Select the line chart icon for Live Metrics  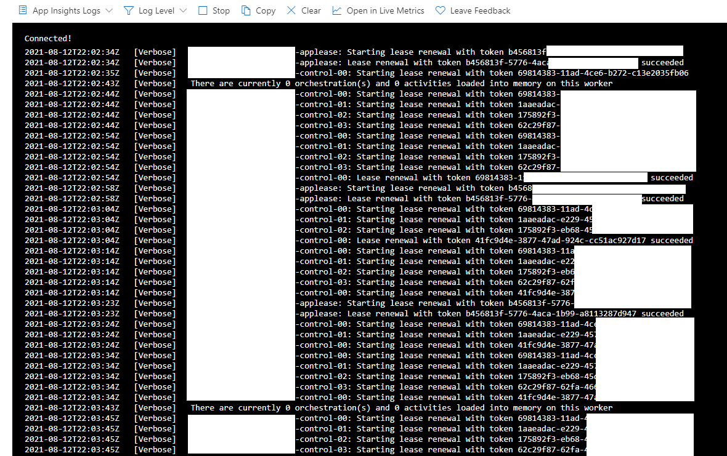point(336,10)
